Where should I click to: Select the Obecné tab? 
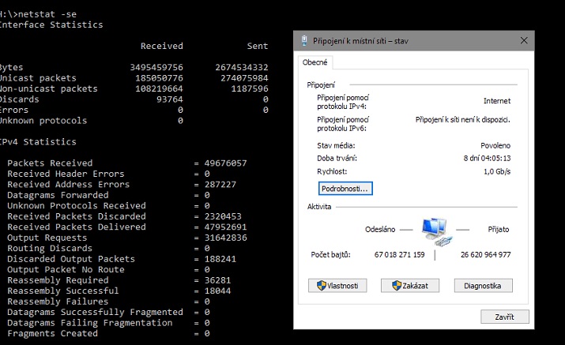(x=315, y=62)
